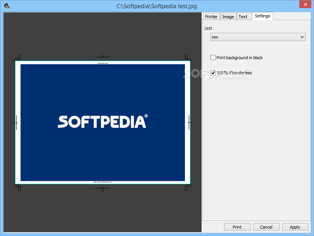Close the print preview window
This screenshot has height=236, width=314.
305,4
